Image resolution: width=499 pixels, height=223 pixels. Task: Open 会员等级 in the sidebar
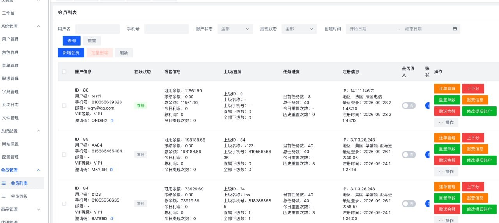point(19,196)
